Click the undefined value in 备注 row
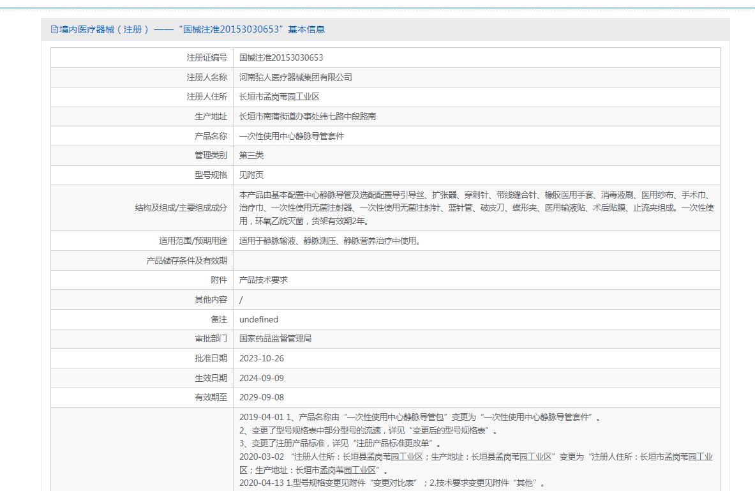 pyautogui.click(x=258, y=319)
